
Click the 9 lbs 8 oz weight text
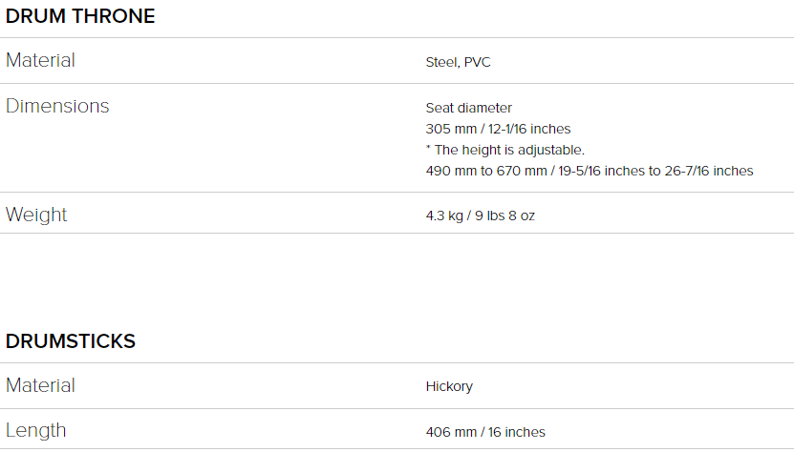[x=506, y=216]
